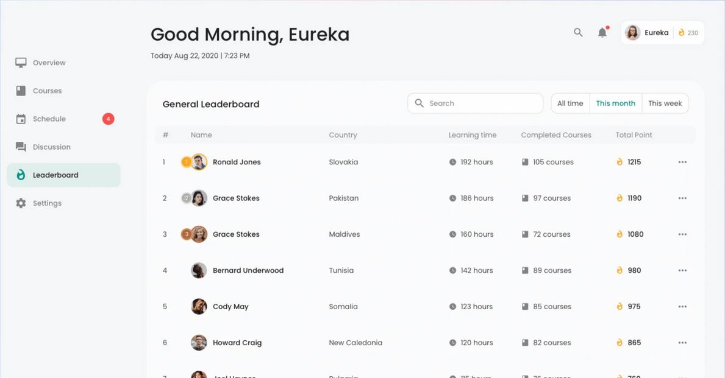
Task: Open more options for Bernard Underwood
Action: [x=682, y=271]
